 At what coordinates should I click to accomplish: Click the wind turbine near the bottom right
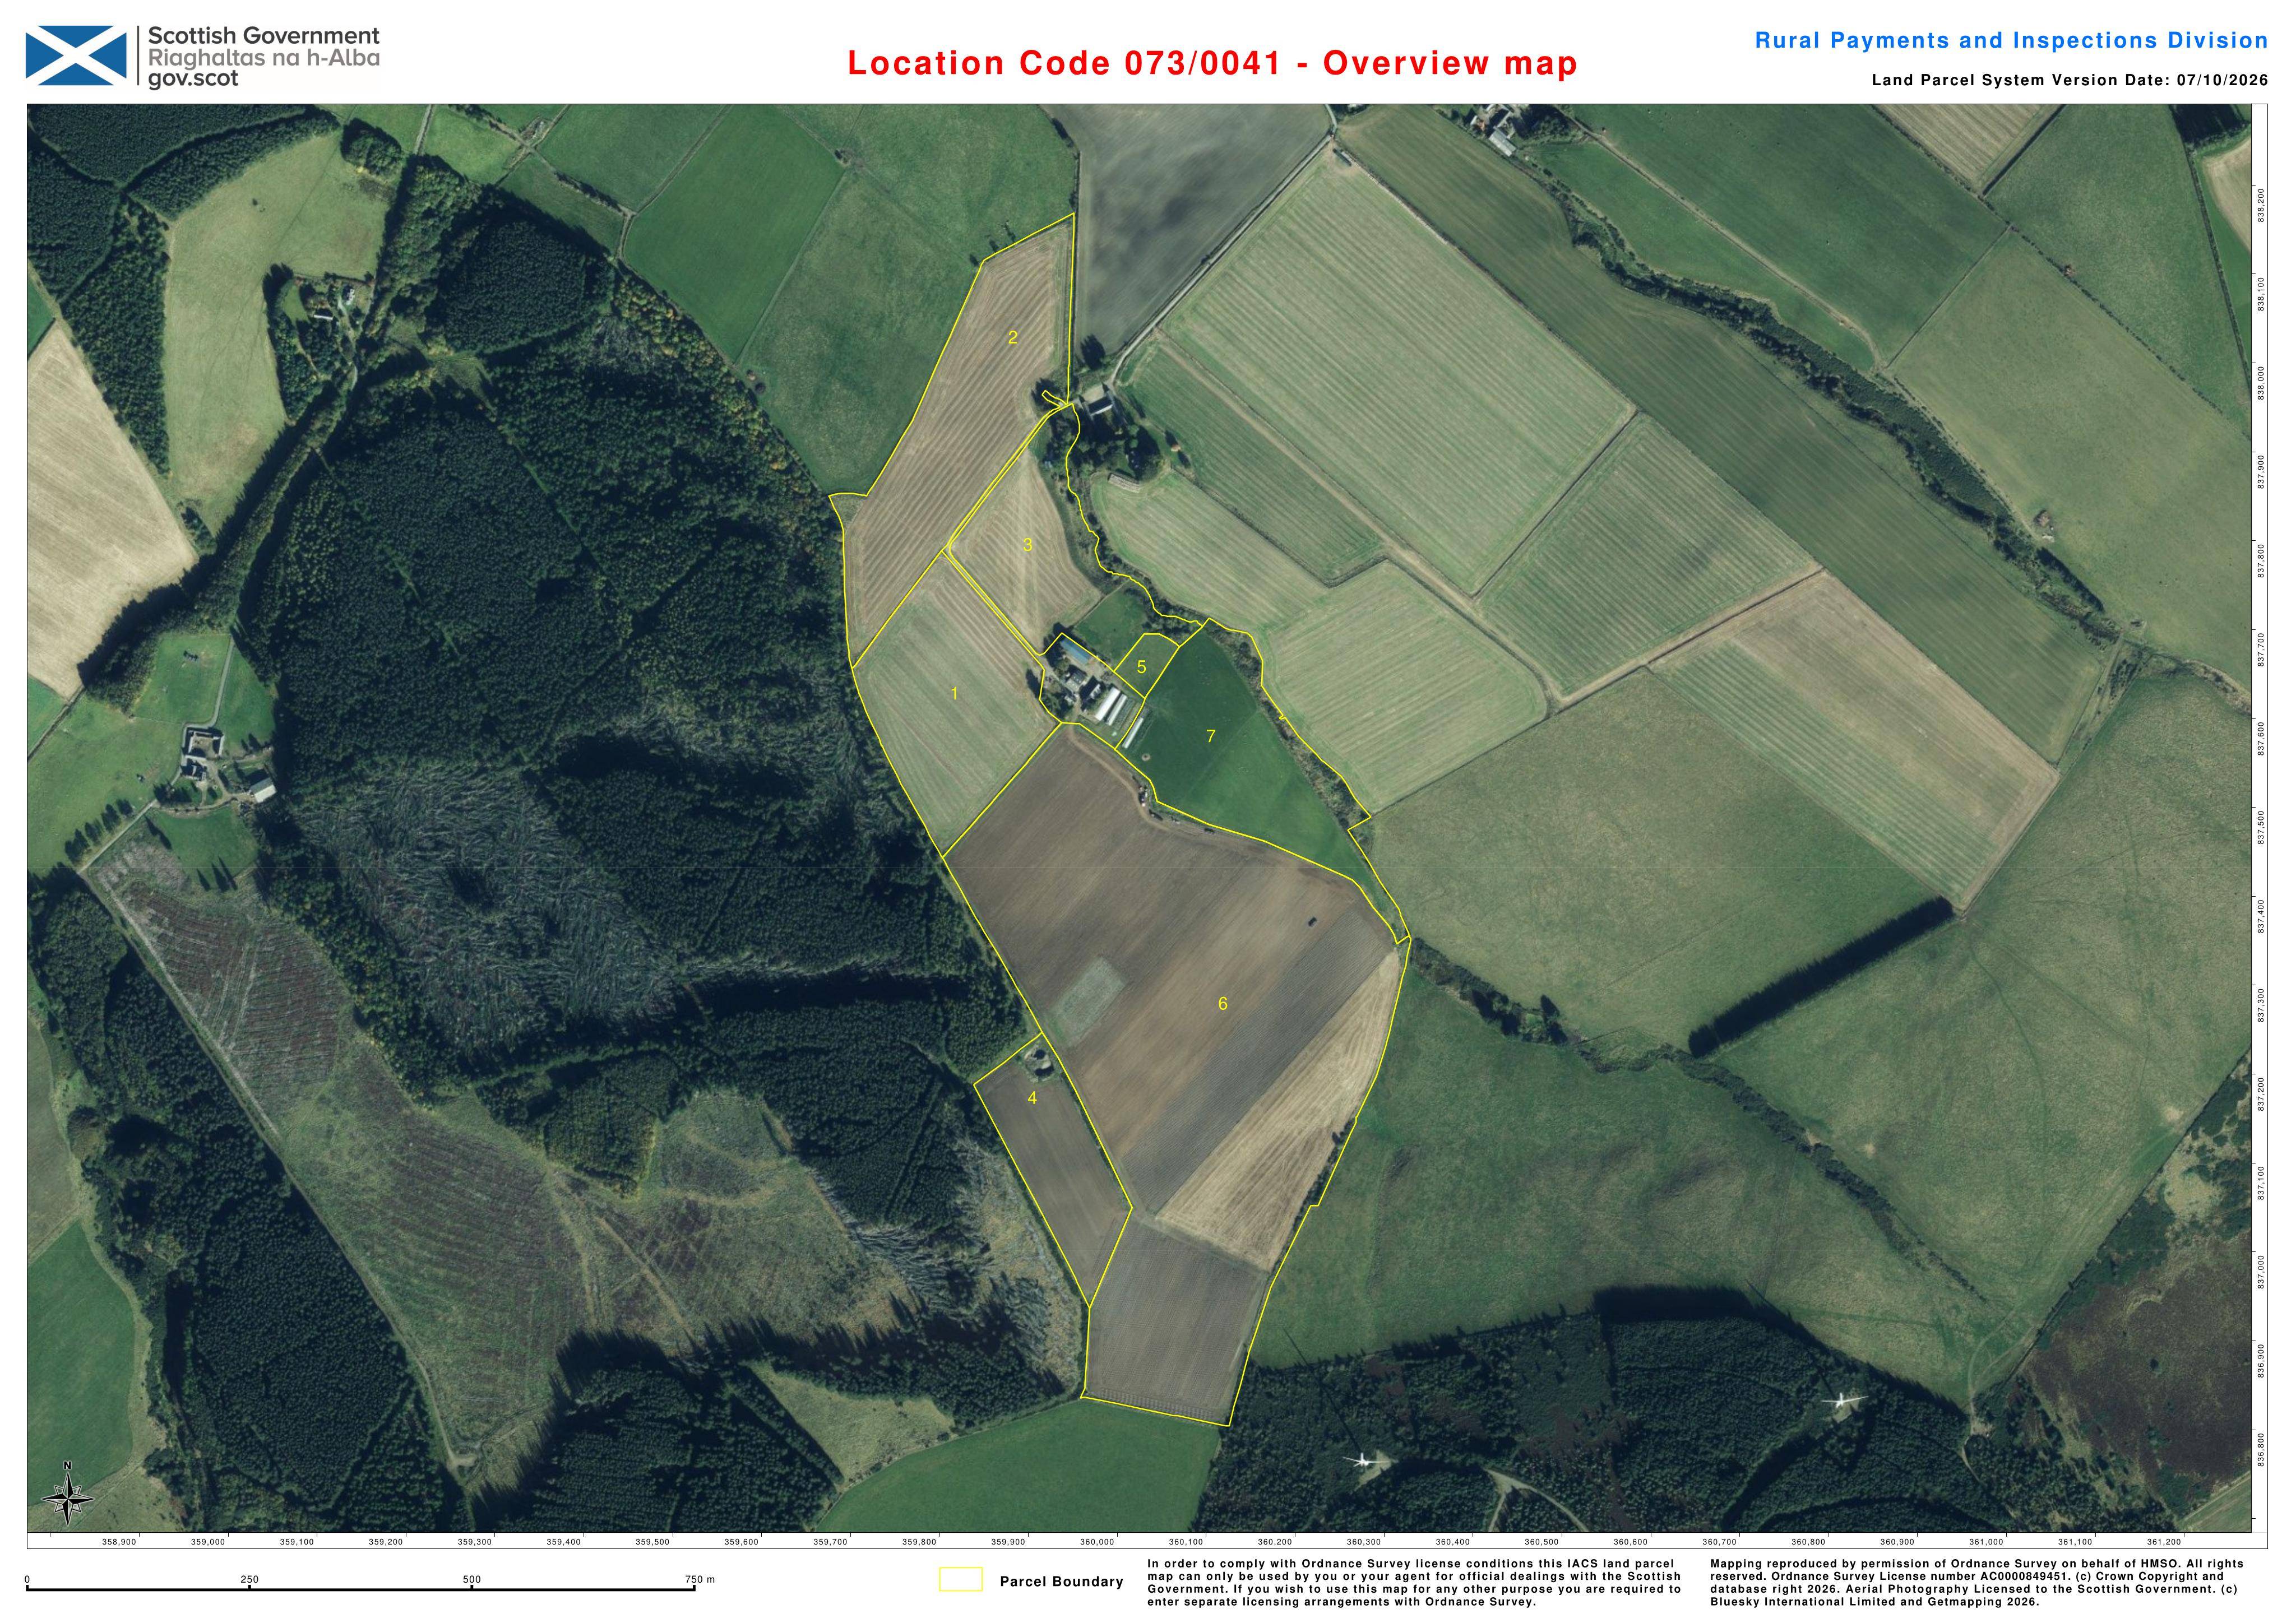click(1842, 1402)
